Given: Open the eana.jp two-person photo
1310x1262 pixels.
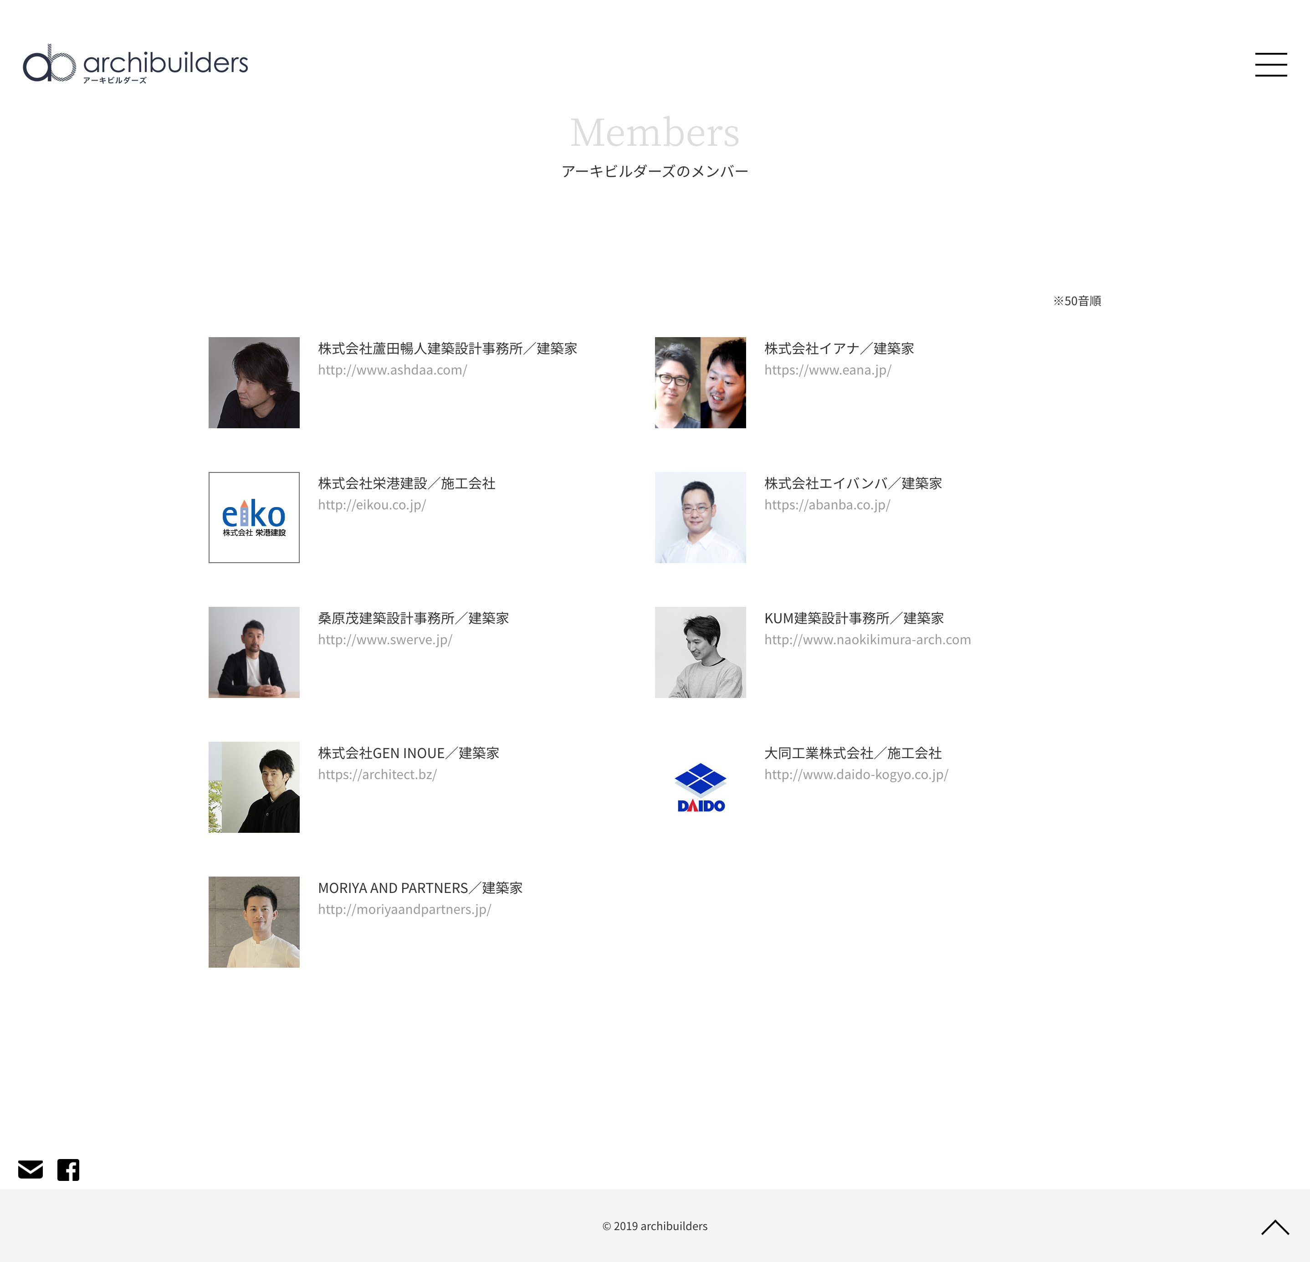Looking at the screenshot, I should pyautogui.click(x=701, y=382).
